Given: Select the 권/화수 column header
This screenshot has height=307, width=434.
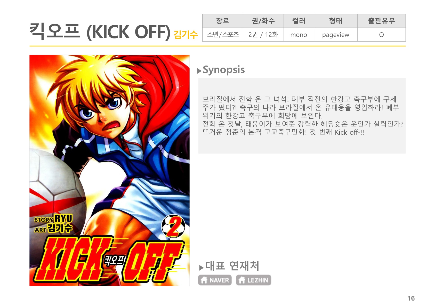Looking at the screenshot, I should [x=263, y=21].
